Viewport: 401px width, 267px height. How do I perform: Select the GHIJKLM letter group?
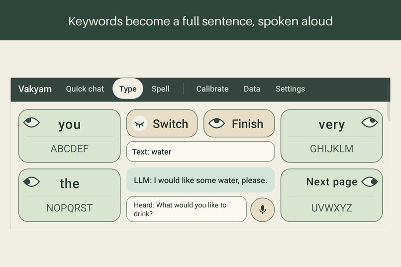point(332,149)
